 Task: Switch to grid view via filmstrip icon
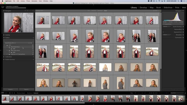(10, 93)
